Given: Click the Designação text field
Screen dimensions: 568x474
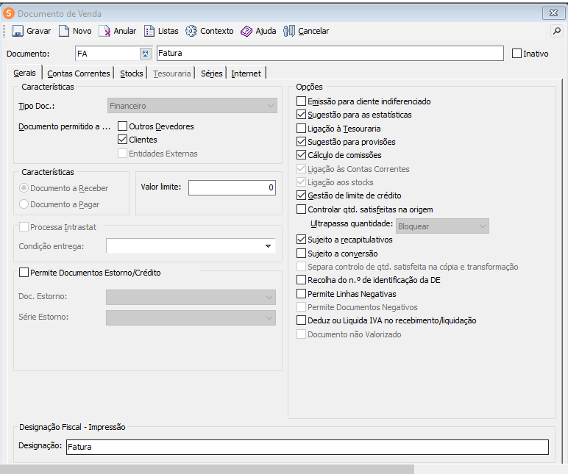Looking at the screenshot, I should (306, 447).
